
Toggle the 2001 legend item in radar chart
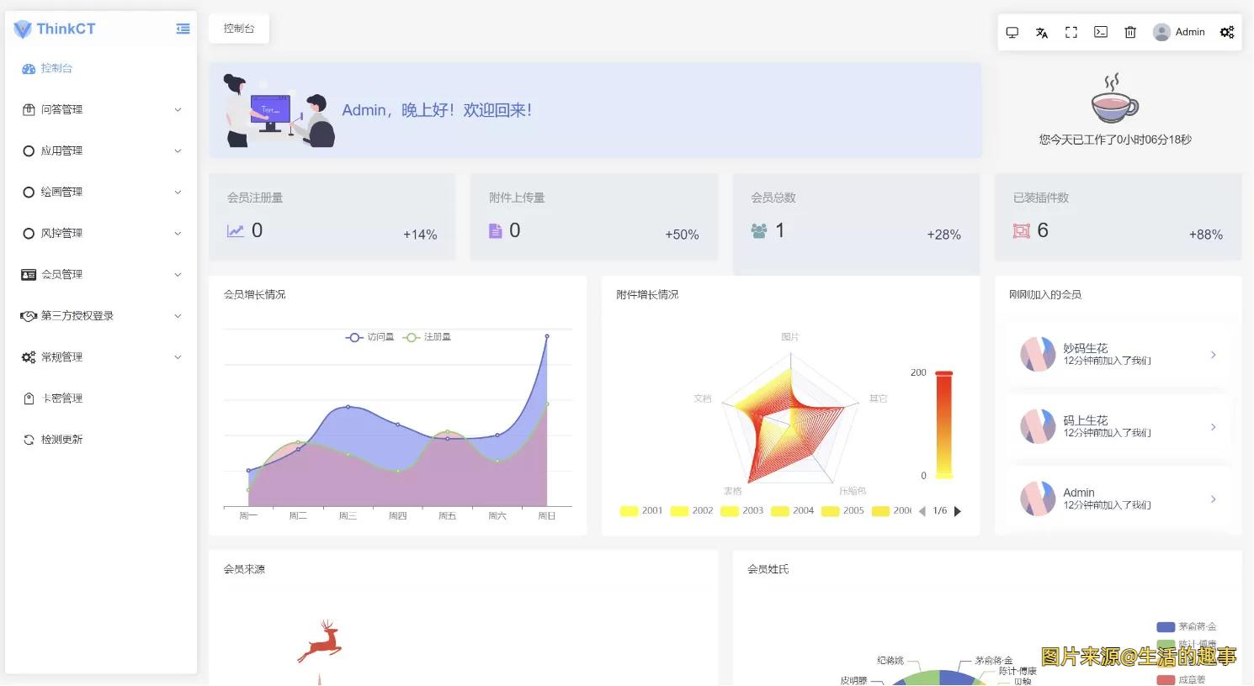tap(641, 511)
